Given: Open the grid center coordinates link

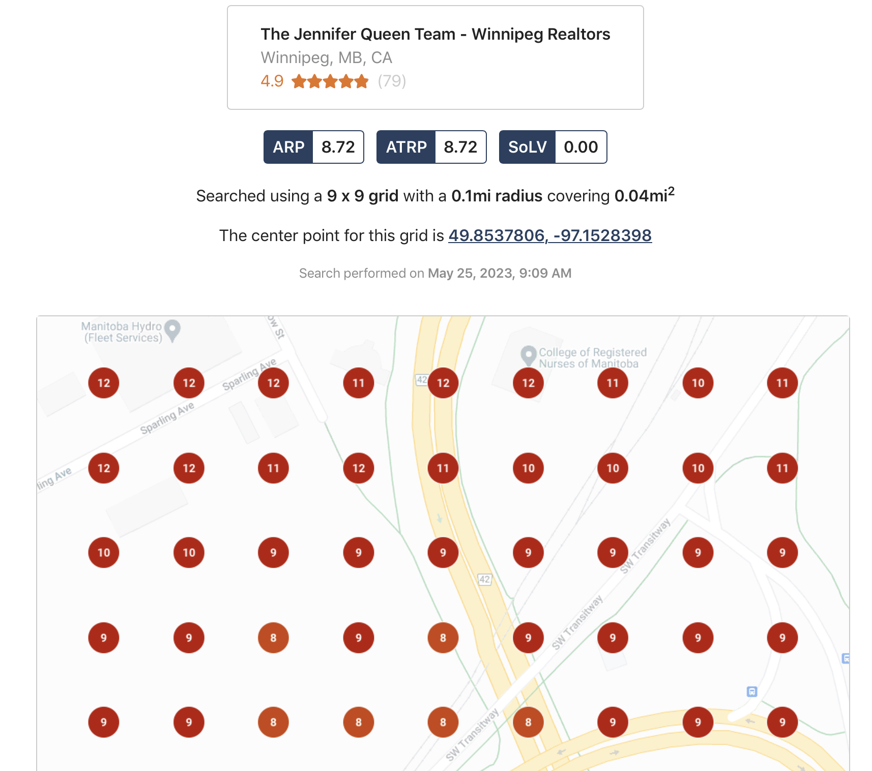Looking at the screenshot, I should click(549, 235).
